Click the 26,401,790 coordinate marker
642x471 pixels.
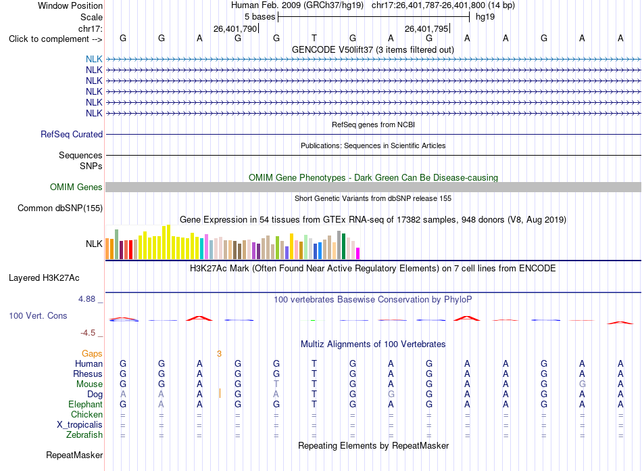[235, 28]
